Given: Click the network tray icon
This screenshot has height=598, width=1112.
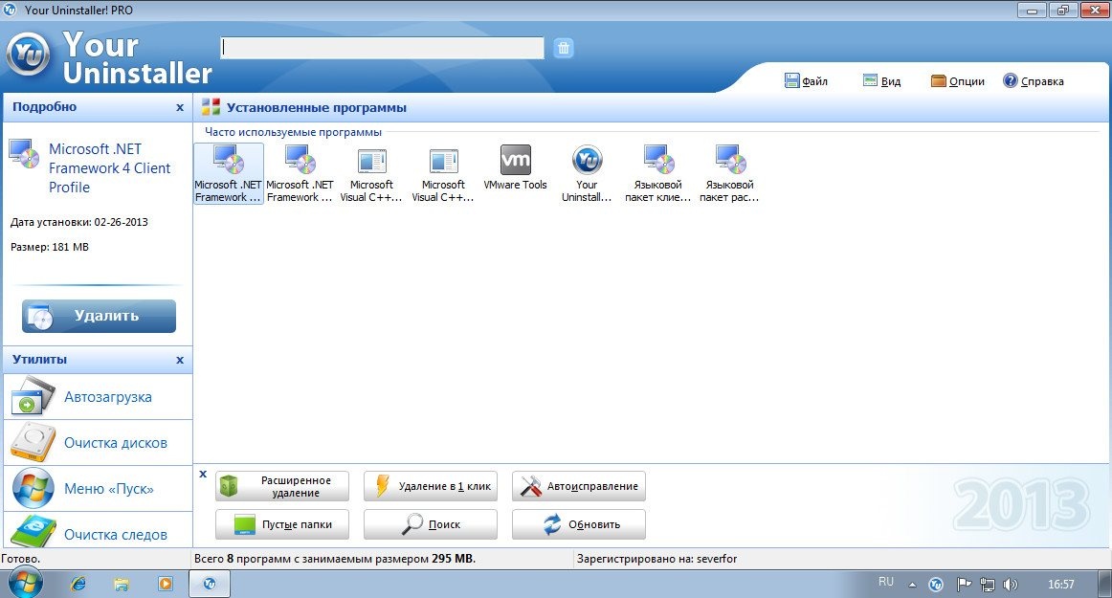Looking at the screenshot, I should pos(988,585).
